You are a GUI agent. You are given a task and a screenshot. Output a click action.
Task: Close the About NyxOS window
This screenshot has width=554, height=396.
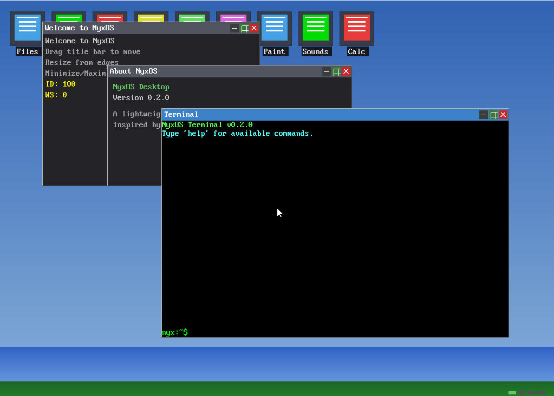[x=346, y=71]
